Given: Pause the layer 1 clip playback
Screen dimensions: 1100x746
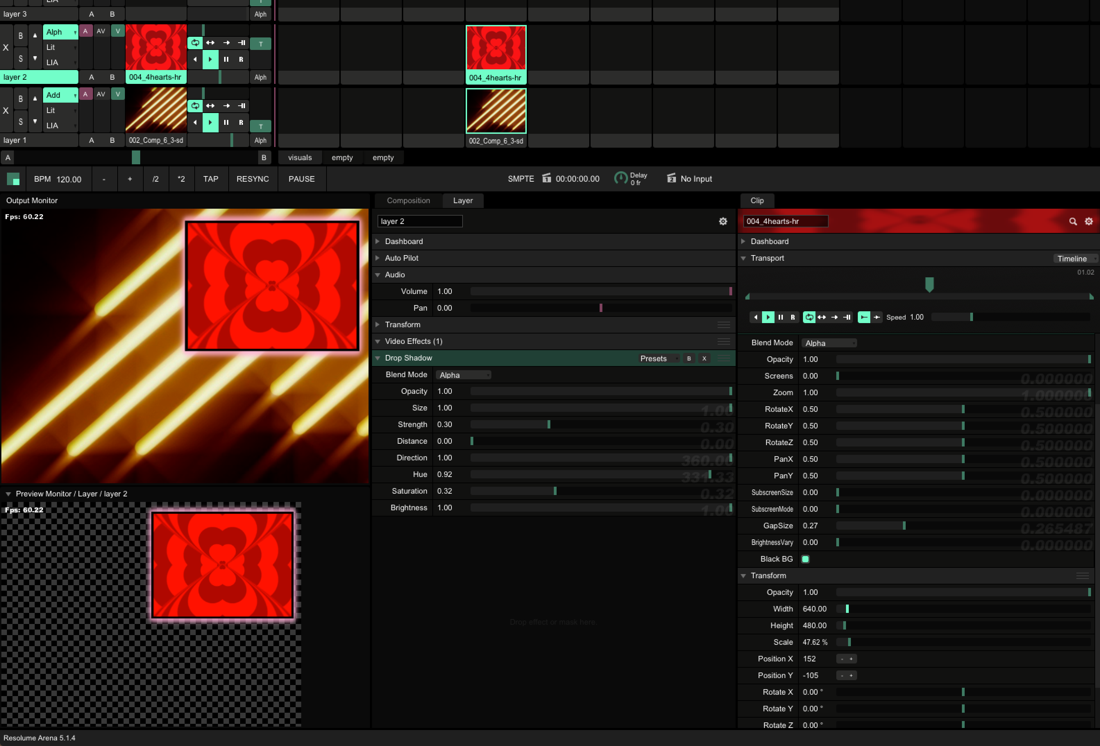Looking at the screenshot, I should tap(226, 122).
